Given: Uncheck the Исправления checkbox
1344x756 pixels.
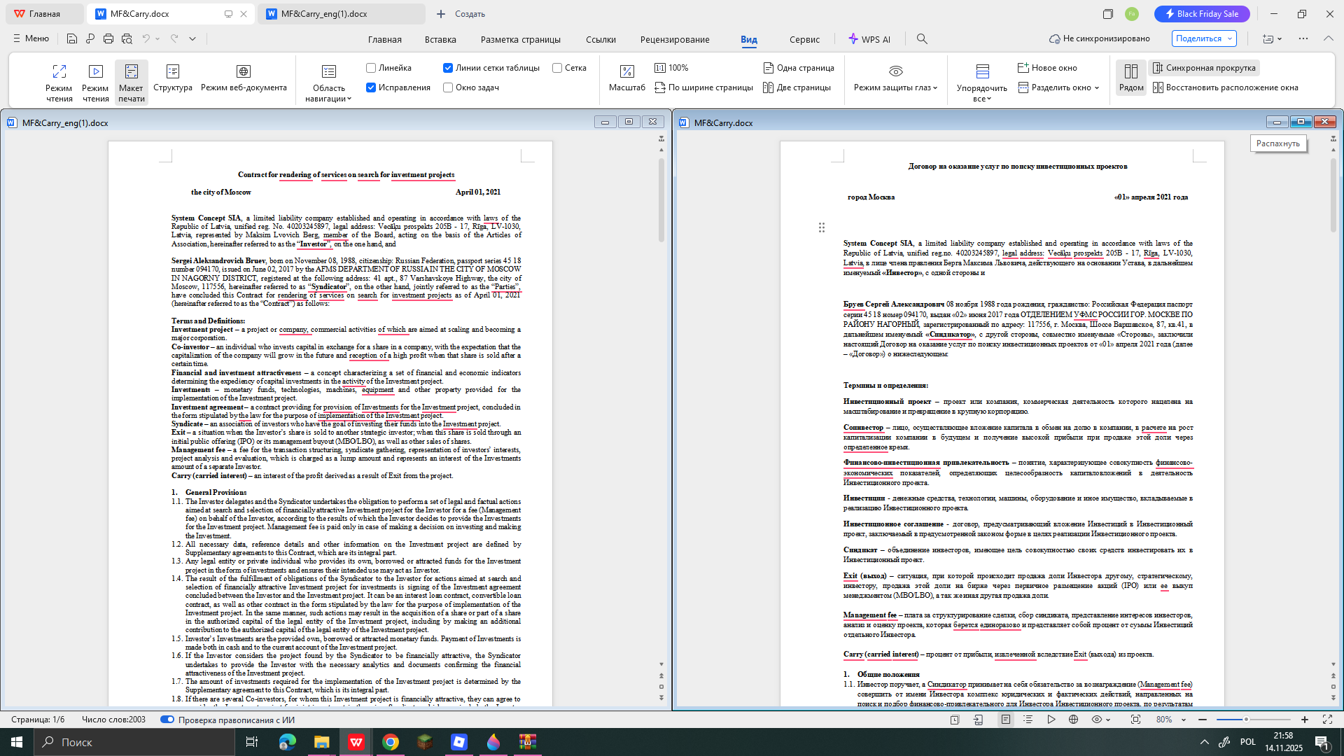Looking at the screenshot, I should tap(371, 87).
